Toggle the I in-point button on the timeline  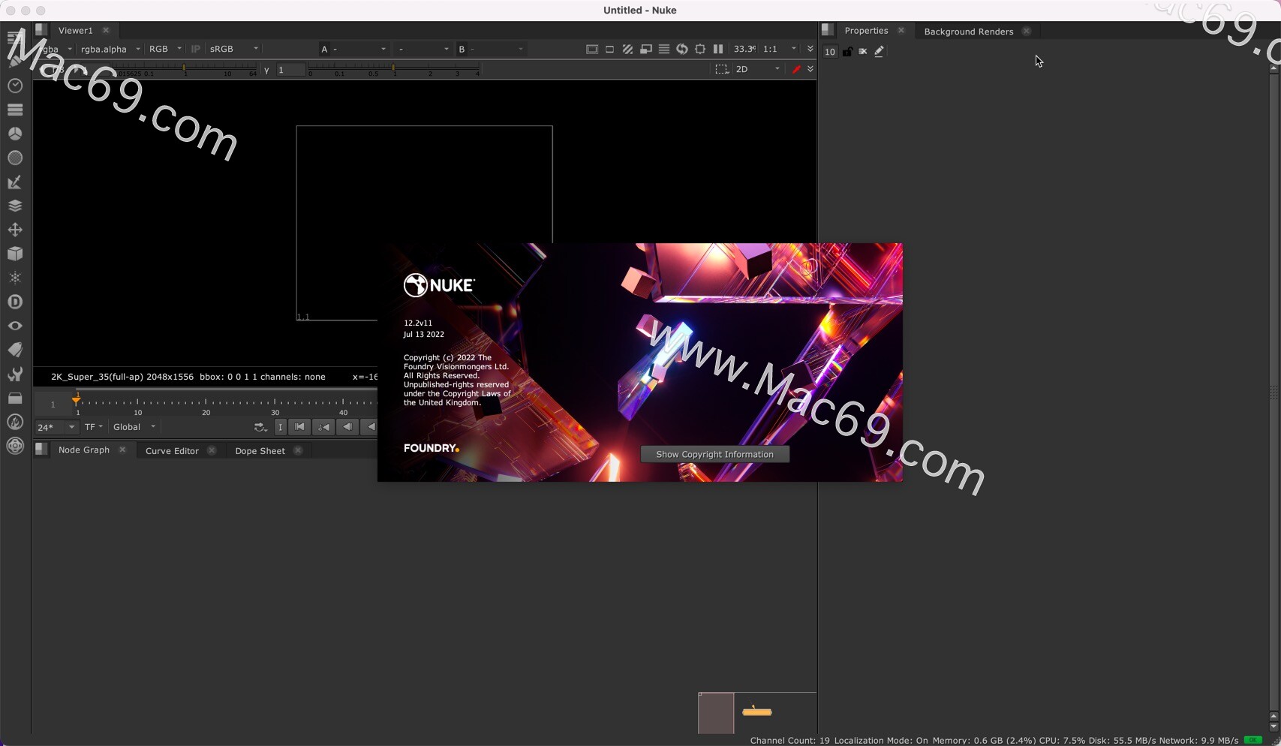pos(281,427)
